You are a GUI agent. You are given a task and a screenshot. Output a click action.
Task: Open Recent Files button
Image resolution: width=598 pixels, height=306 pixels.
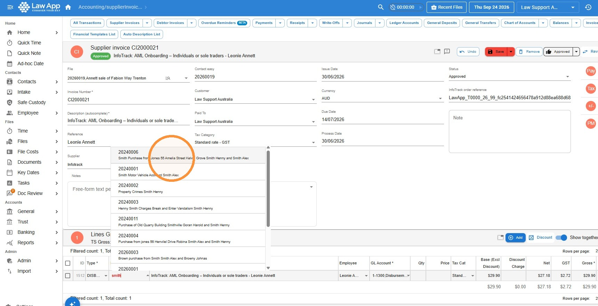point(447,7)
